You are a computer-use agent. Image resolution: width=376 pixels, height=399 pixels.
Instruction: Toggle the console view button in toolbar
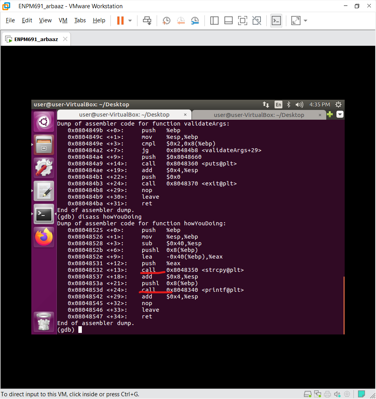[x=276, y=21]
